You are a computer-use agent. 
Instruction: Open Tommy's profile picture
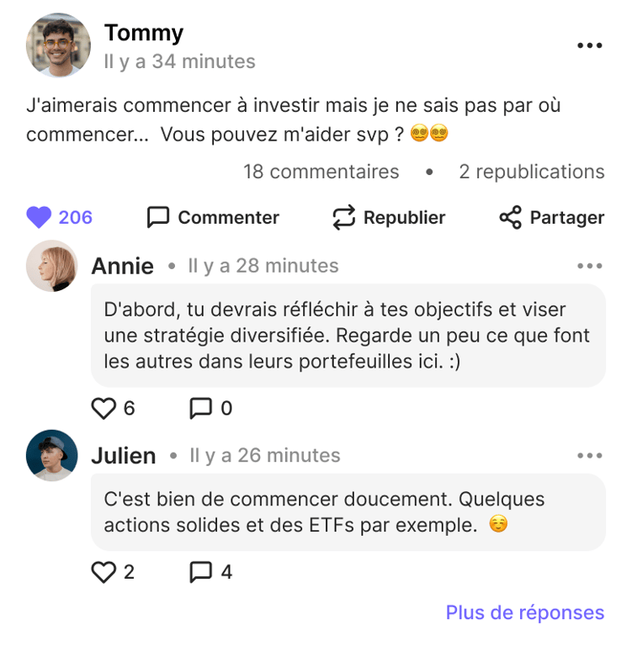pyautogui.click(x=58, y=45)
